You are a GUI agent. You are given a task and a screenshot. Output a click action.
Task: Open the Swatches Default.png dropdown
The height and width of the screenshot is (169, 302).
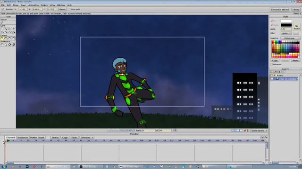(x=291, y=38)
